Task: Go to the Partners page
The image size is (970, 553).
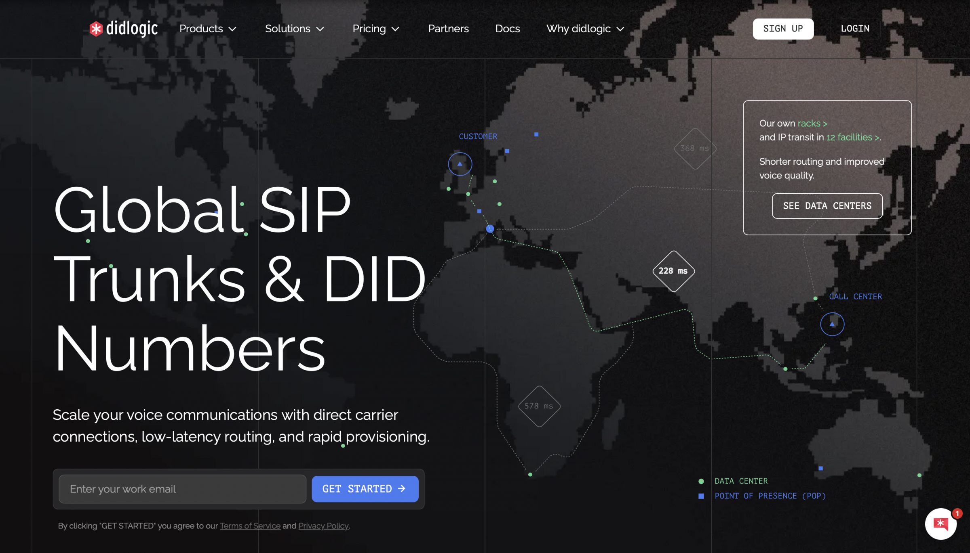Action: 448,29
